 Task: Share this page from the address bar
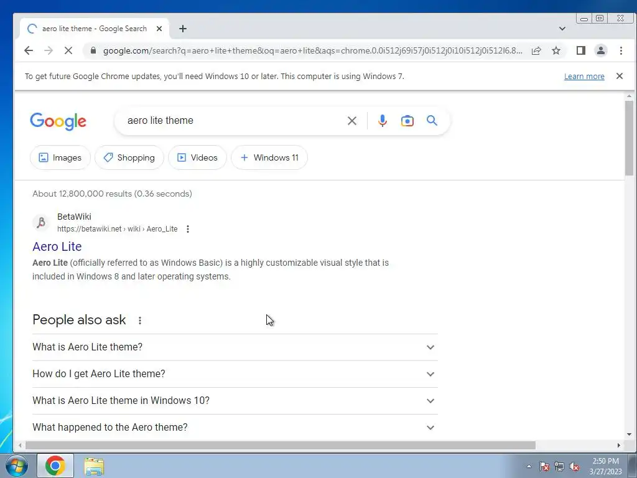536,50
